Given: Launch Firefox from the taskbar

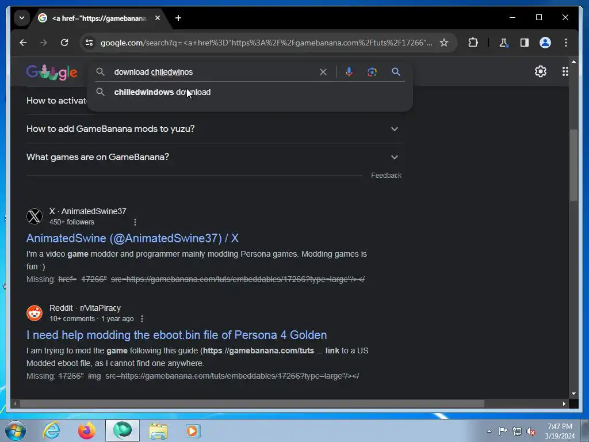Looking at the screenshot, I should point(87,430).
